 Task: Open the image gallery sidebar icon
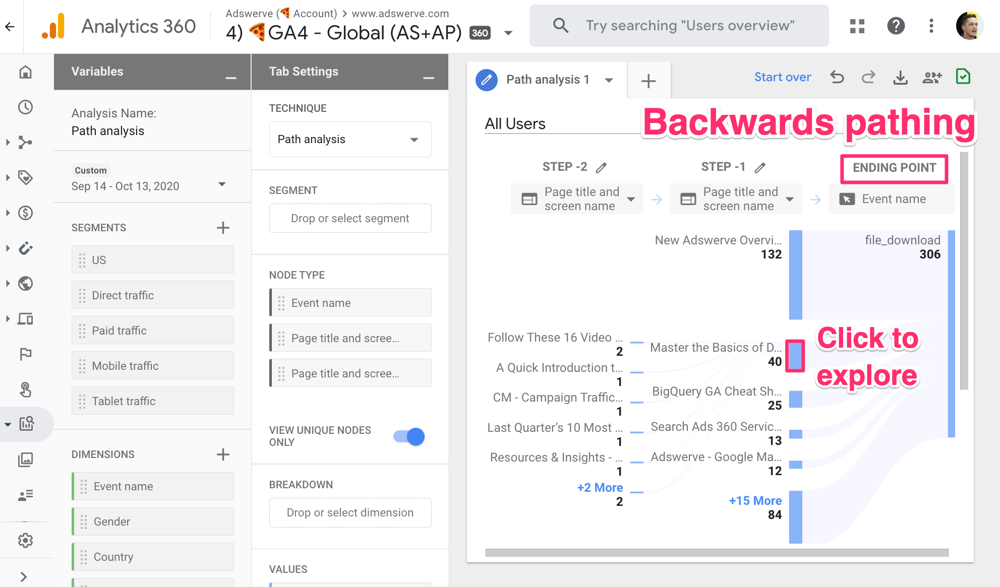26,460
